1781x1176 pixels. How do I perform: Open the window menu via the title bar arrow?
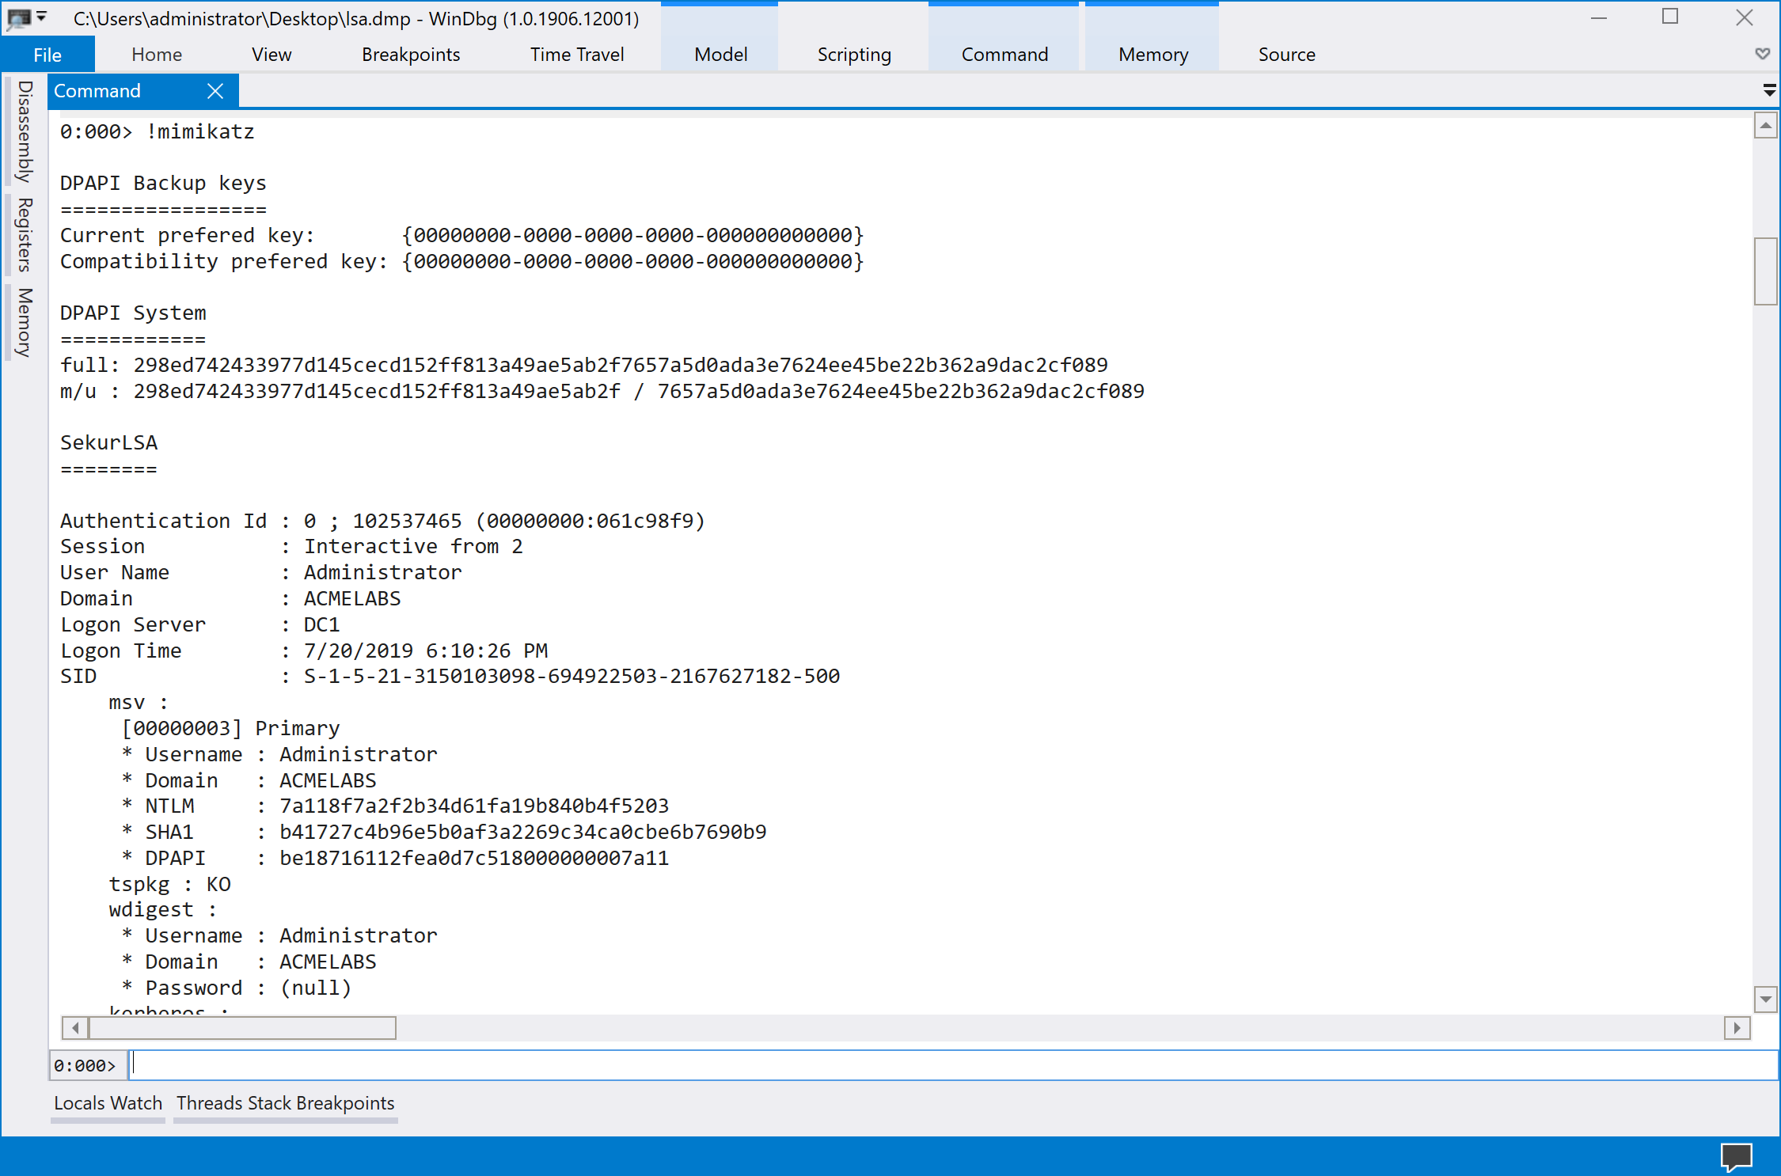(42, 17)
